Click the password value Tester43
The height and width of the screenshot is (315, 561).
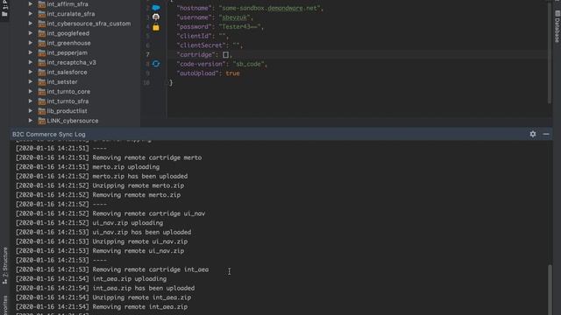[239, 26]
